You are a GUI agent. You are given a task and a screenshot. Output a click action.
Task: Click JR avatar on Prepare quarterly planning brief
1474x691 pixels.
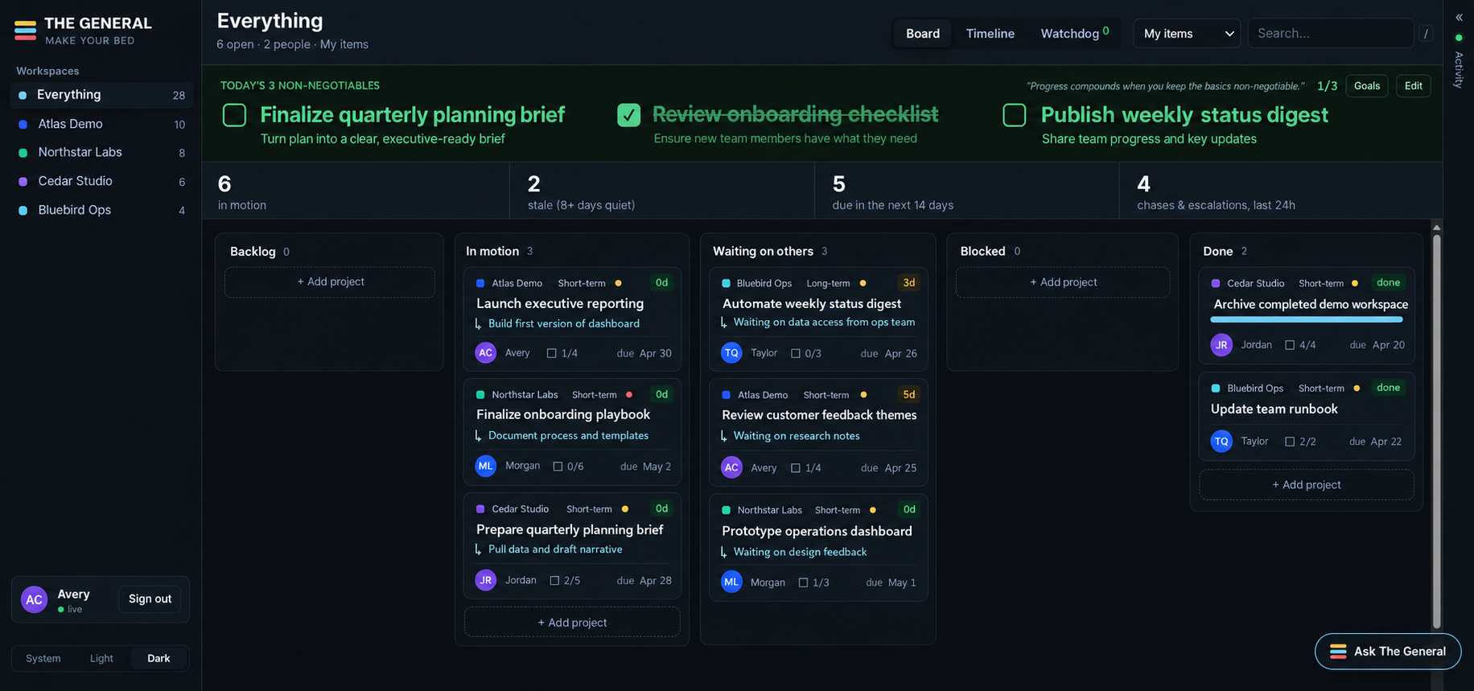click(x=486, y=580)
